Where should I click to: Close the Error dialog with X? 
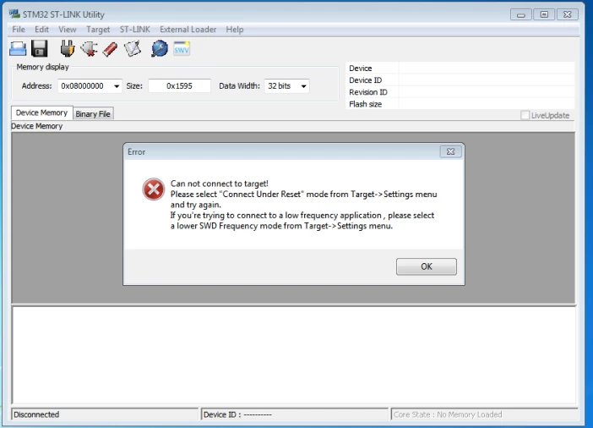450,151
